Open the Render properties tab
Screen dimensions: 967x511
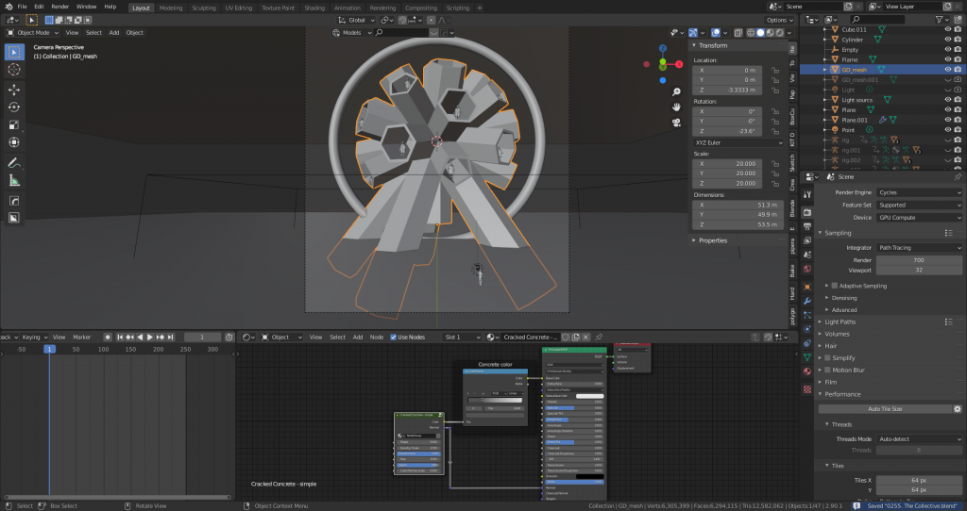tap(807, 212)
